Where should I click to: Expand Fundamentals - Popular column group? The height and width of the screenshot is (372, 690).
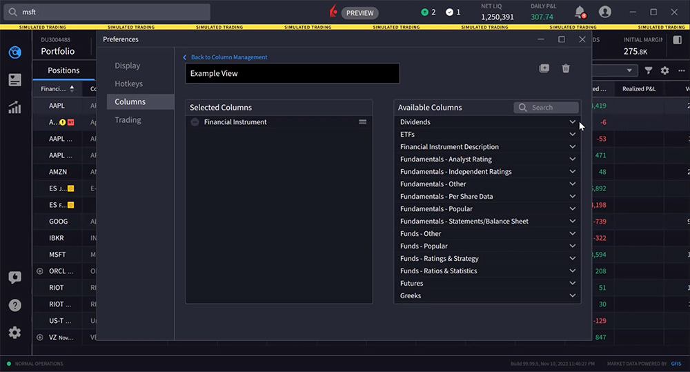(572, 209)
